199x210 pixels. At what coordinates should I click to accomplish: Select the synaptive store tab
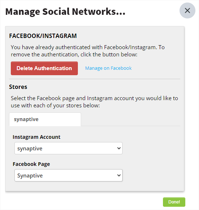pos(45,119)
